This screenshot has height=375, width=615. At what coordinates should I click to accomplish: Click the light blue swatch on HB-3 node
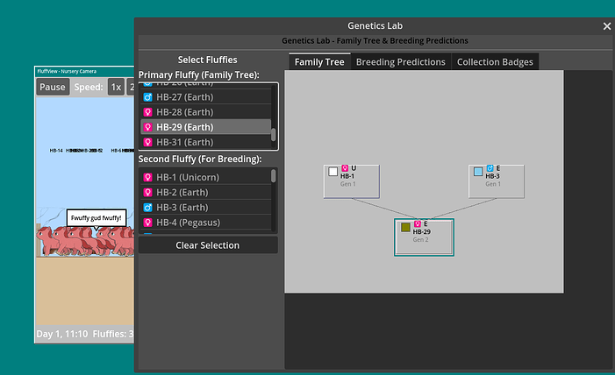[478, 172]
